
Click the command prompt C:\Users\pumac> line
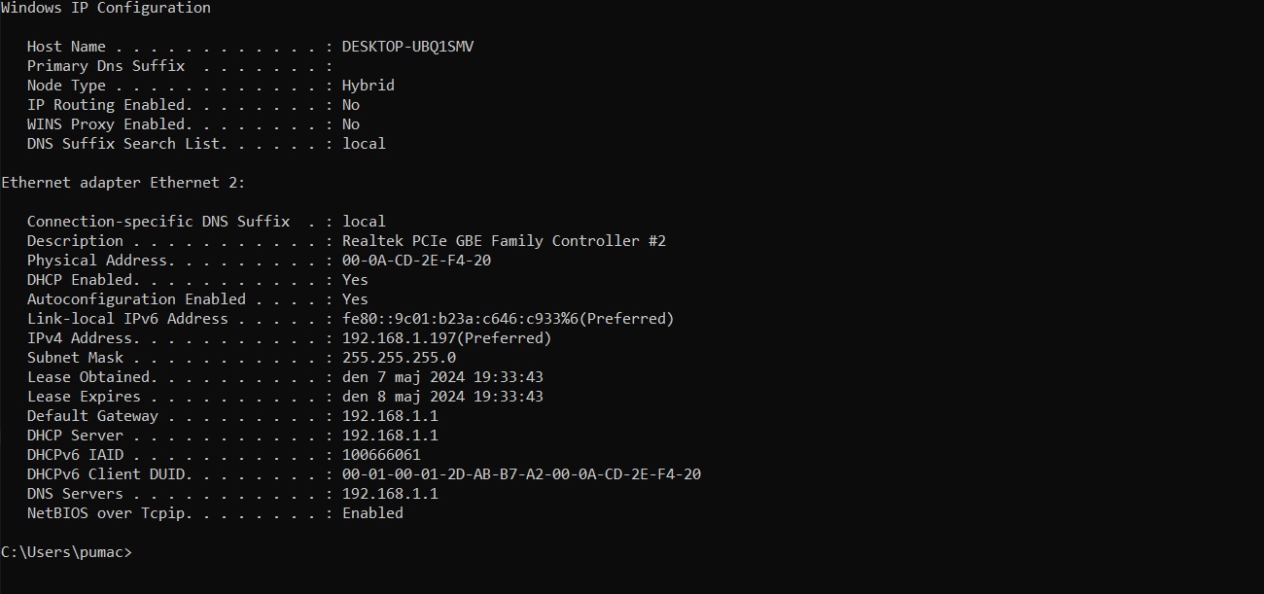point(65,552)
